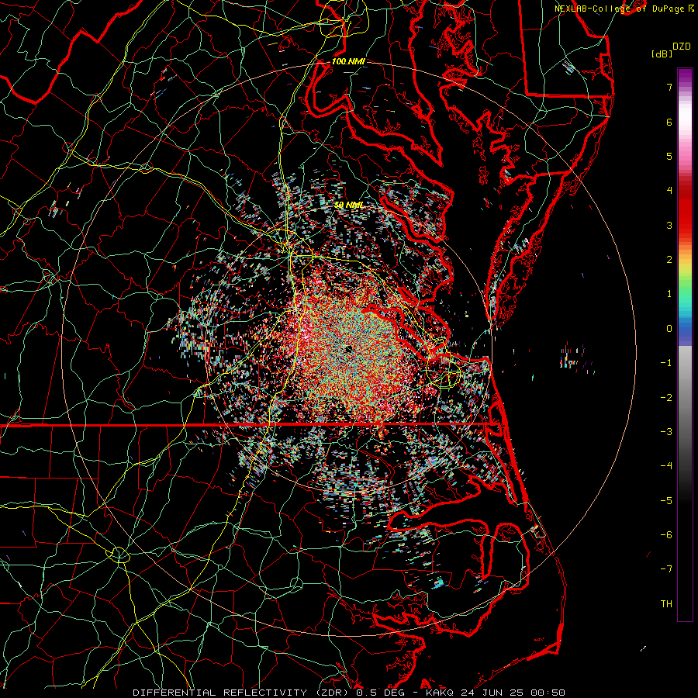The width and height of the screenshot is (698, 698).
Task: Click the -2 value on the color scale
Action: click(666, 398)
